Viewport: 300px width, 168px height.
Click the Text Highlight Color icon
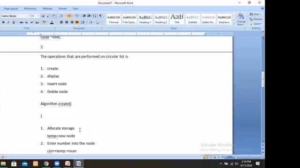pos(44,22)
